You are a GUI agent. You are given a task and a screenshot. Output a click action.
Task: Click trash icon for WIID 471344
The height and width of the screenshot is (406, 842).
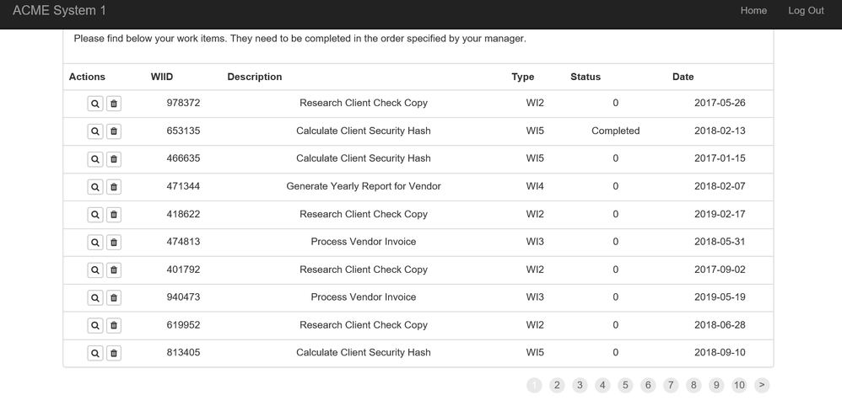[114, 187]
